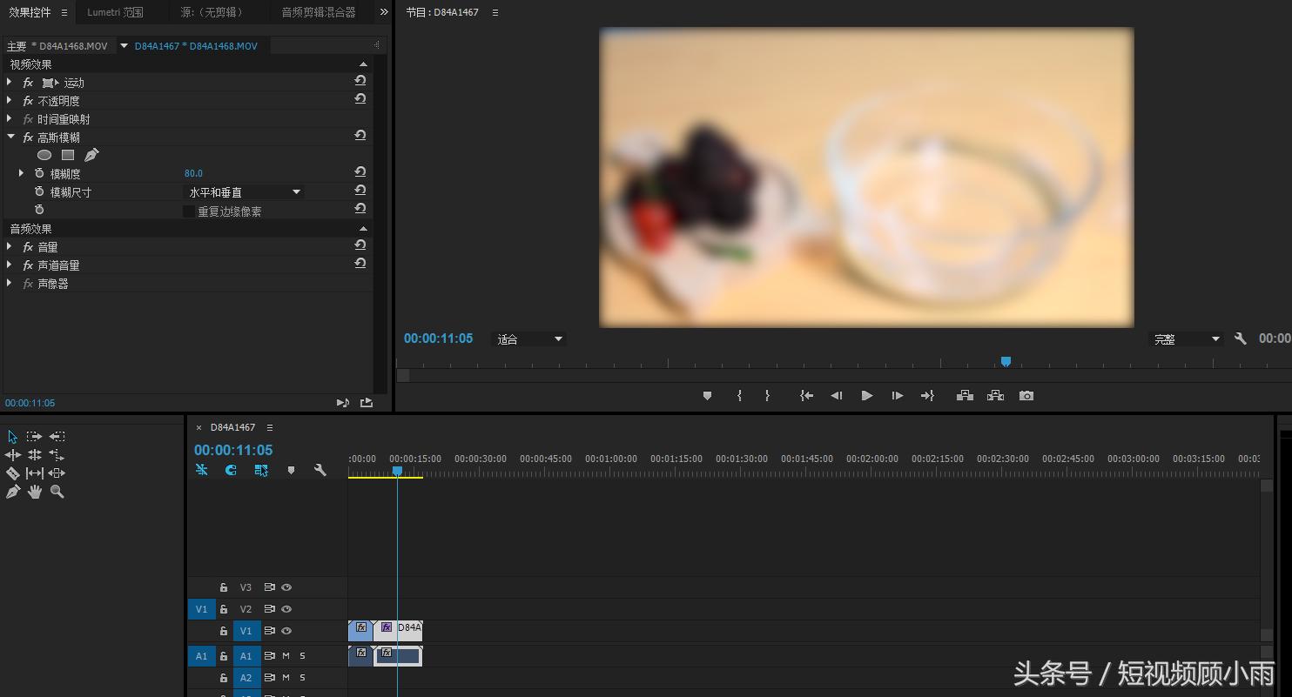Click the ellipse mask tool under 高斯模糊
The height and width of the screenshot is (697, 1292).
pos(44,155)
